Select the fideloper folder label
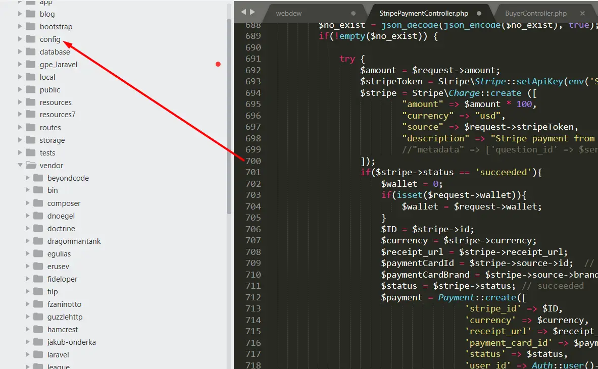 pos(62,279)
